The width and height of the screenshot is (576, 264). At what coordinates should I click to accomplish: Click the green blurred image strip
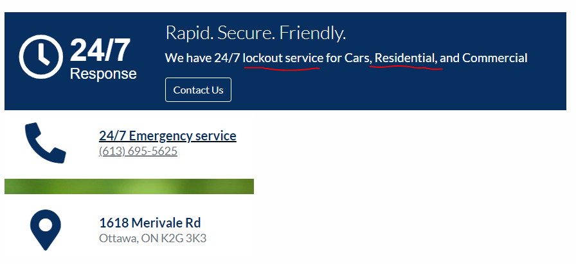pyautogui.click(x=129, y=186)
